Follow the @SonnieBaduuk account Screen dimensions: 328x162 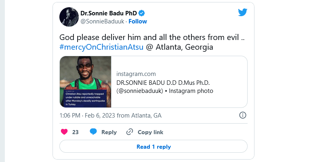click(x=138, y=21)
